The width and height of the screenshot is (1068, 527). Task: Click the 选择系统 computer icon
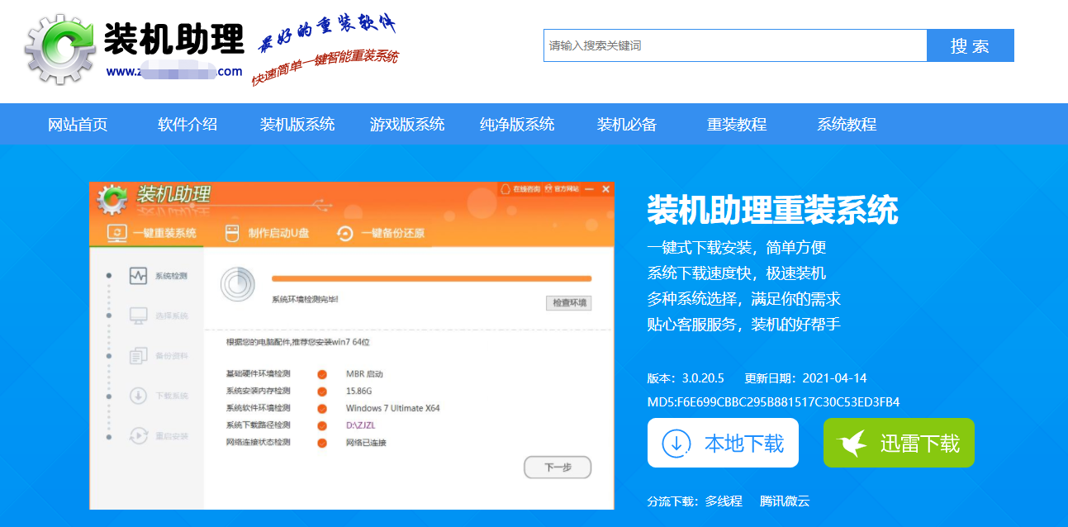click(x=138, y=316)
